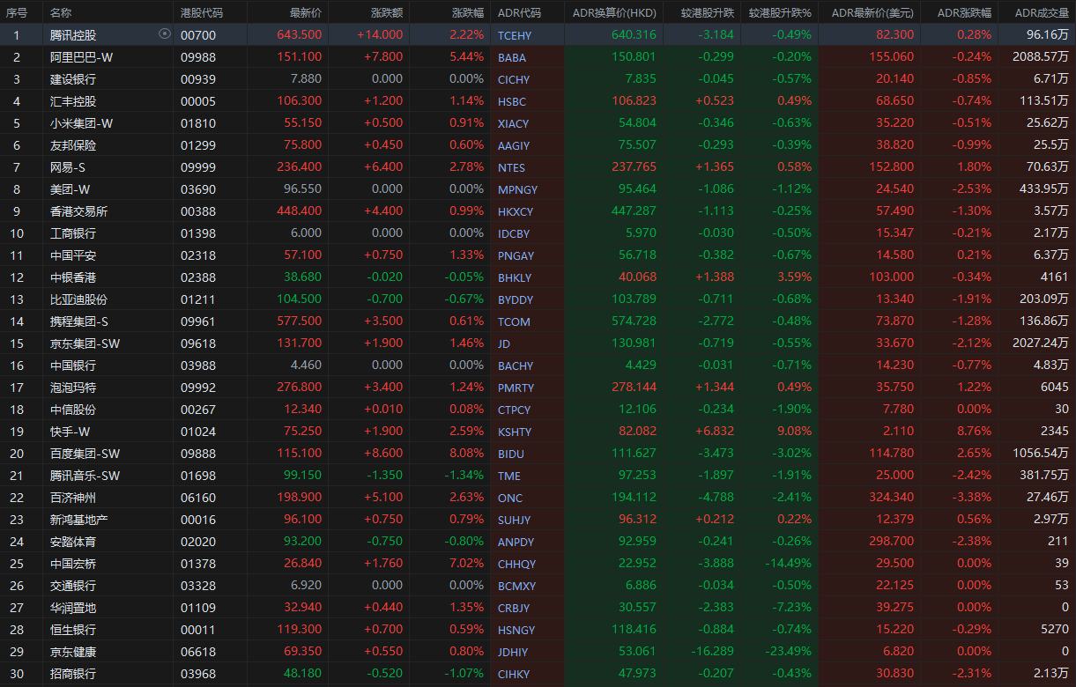1076x687 pixels.
Task: Click the NTES ADR code
Action: (511, 167)
